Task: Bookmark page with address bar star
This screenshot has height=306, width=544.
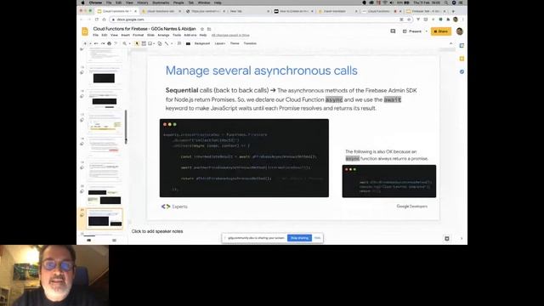Action: click(409, 20)
